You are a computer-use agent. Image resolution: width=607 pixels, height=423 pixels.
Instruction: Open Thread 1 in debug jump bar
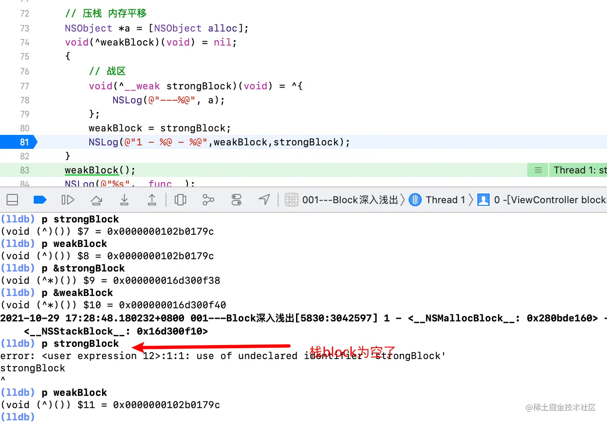tap(445, 200)
